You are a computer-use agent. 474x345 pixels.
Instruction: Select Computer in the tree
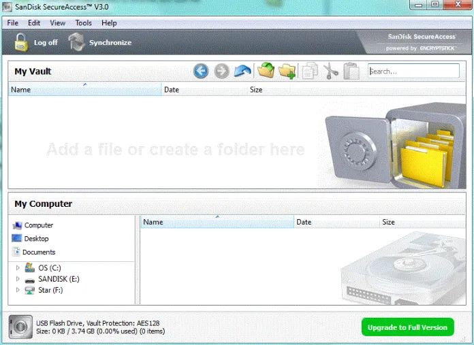pos(39,225)
